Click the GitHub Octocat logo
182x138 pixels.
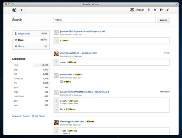[x=14, y=10]
